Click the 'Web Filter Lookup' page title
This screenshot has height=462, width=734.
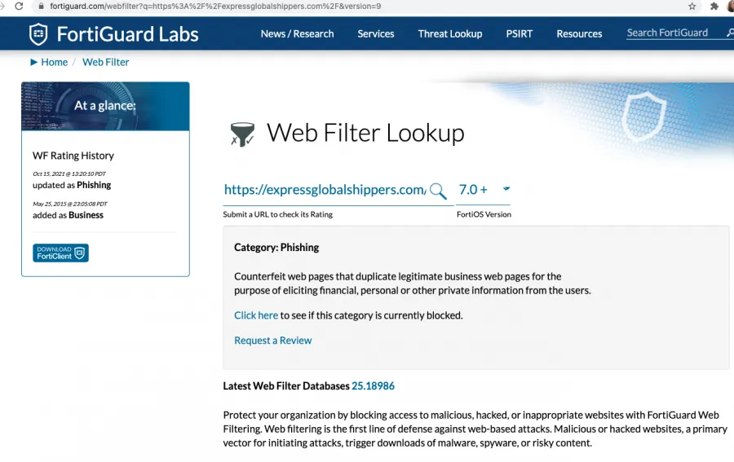click(x=365, y=134)
